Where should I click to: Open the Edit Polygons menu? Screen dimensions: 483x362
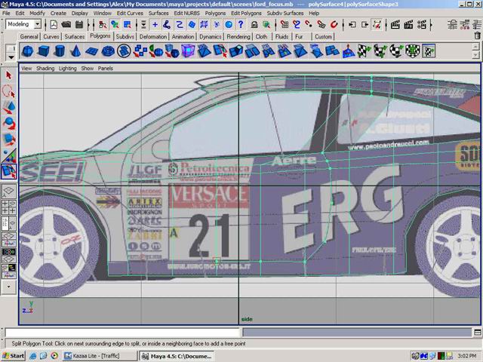tap(246, 13)
